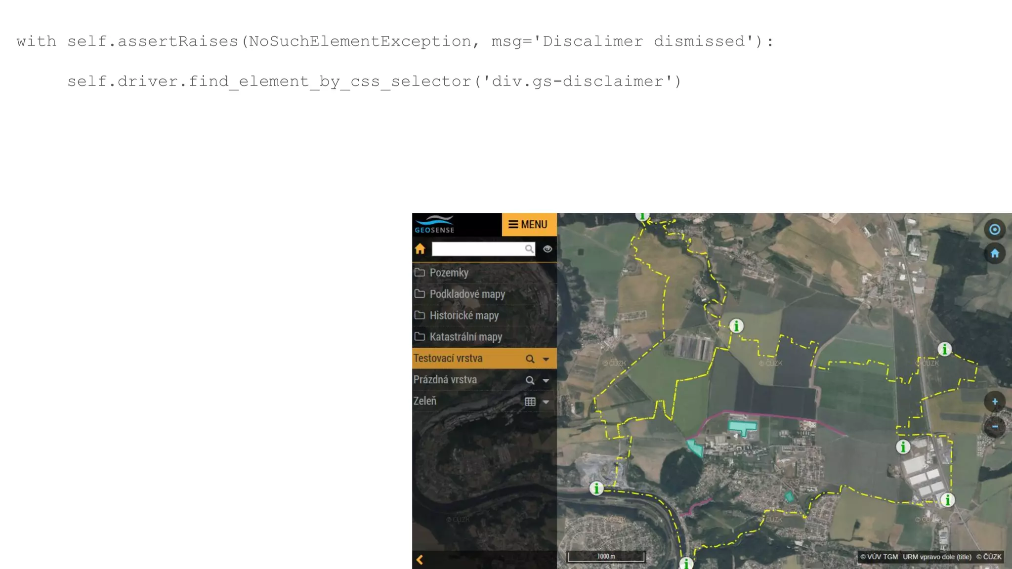Open the Historické mapy folder
The height and width of the screenshot is (569, 1012).
click(464, 315)
